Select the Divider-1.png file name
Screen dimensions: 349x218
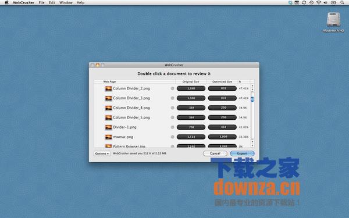point(124,127)
